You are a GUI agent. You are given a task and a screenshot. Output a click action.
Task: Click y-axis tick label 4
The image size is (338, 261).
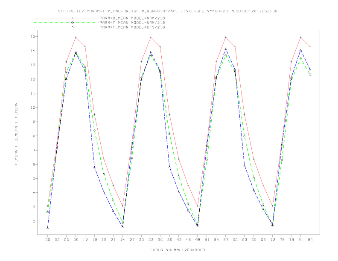(34, 193)
